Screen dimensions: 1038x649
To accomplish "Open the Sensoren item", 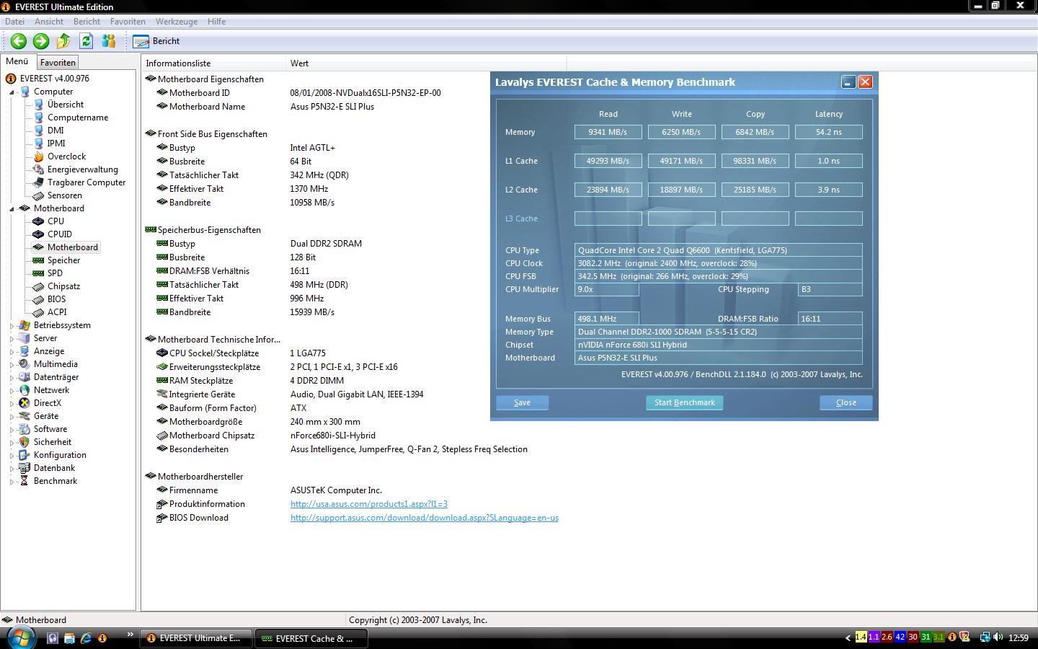I will click(64, 195).
